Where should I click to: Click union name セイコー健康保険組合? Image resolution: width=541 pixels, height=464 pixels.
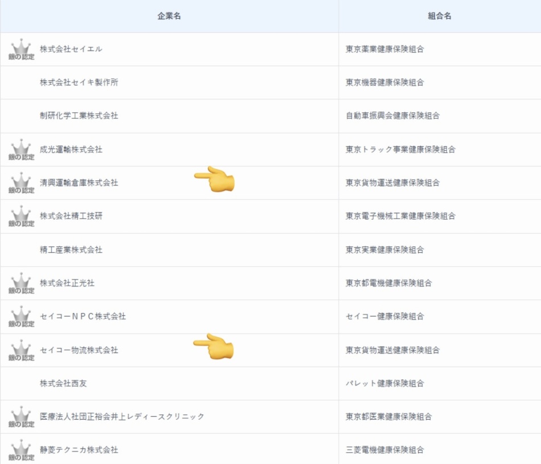pyautogui.click(x=385, y=317)
